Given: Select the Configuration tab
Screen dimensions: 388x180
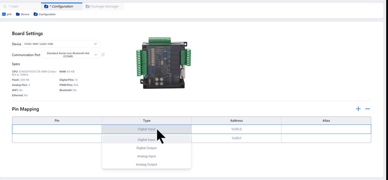Looking at the screenshot, I should point(62,6).
